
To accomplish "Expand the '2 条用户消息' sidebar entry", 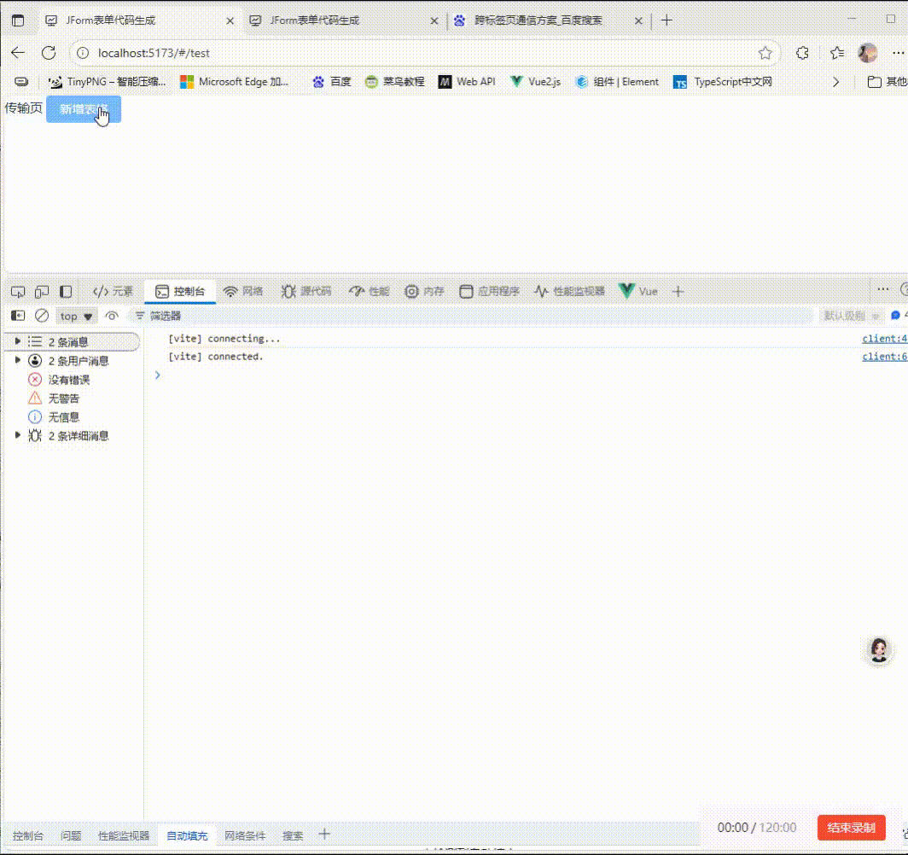I will pyautogui.click(x=17, y=360).
